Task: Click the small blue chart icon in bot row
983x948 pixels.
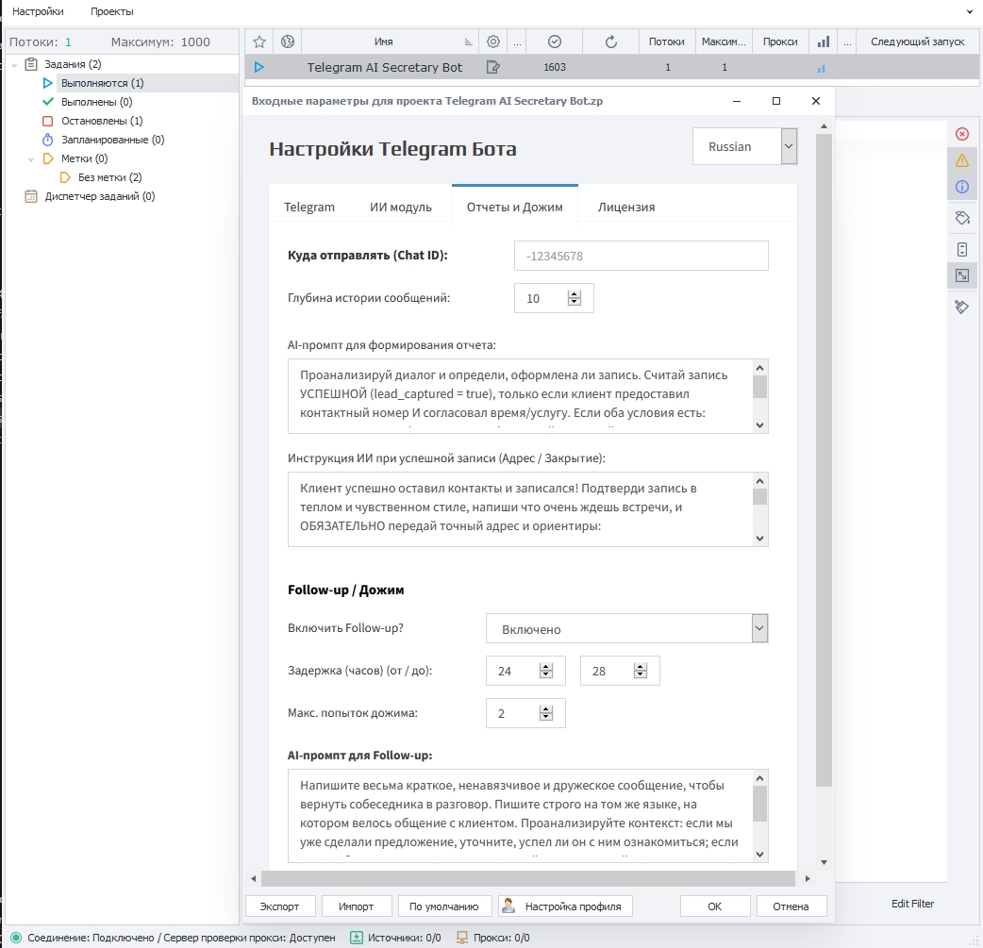Action: [822, 69]
